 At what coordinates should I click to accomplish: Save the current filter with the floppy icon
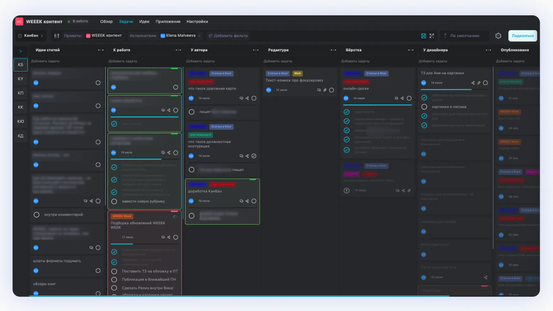[x=423, y=36]
